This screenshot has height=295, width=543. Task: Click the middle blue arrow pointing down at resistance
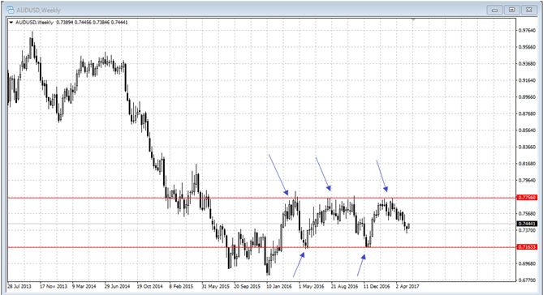pos(323,174)
